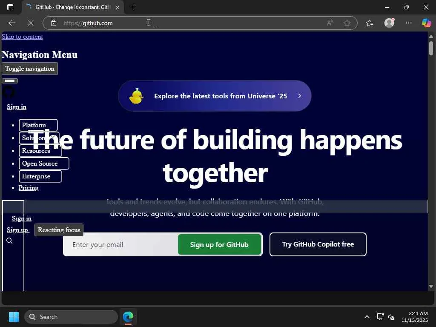Open Settings and more ellipsis menu
The height and width of the screenshot is (327, 436).
408,23
